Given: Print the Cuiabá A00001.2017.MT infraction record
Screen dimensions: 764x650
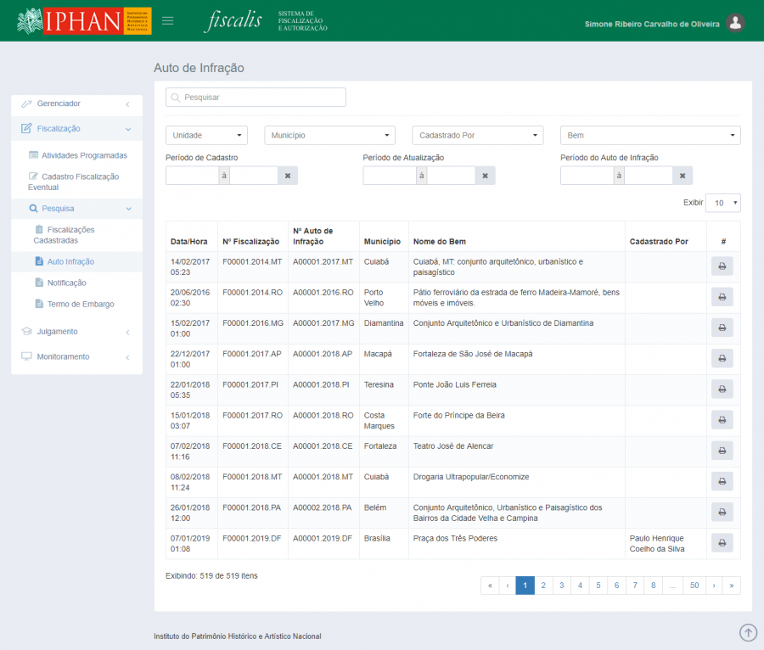Looking at the screenshot, I should click(x=722, y=266).
